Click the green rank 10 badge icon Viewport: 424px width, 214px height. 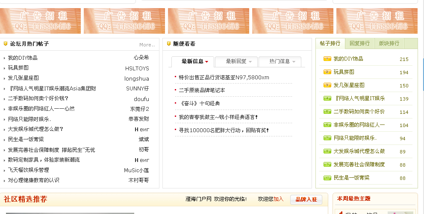click(x=327, y=178)
